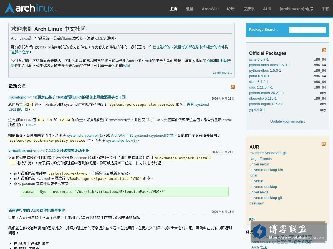Open package scite 5.6.7-1
The height and width of the screenshot is (249, 333).
[259, 59]
